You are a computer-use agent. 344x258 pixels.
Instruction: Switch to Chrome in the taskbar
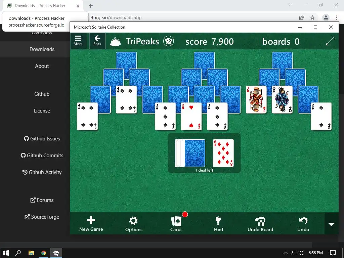44,253
